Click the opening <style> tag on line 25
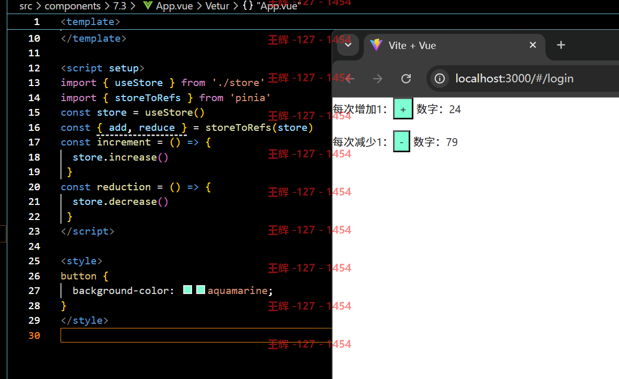This screenshot has height=379, width=619. click(x=81, y=261)
